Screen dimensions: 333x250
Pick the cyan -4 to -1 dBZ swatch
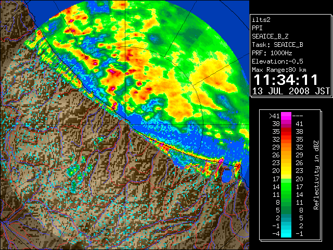pyautogui.click(x=286, y=234)
